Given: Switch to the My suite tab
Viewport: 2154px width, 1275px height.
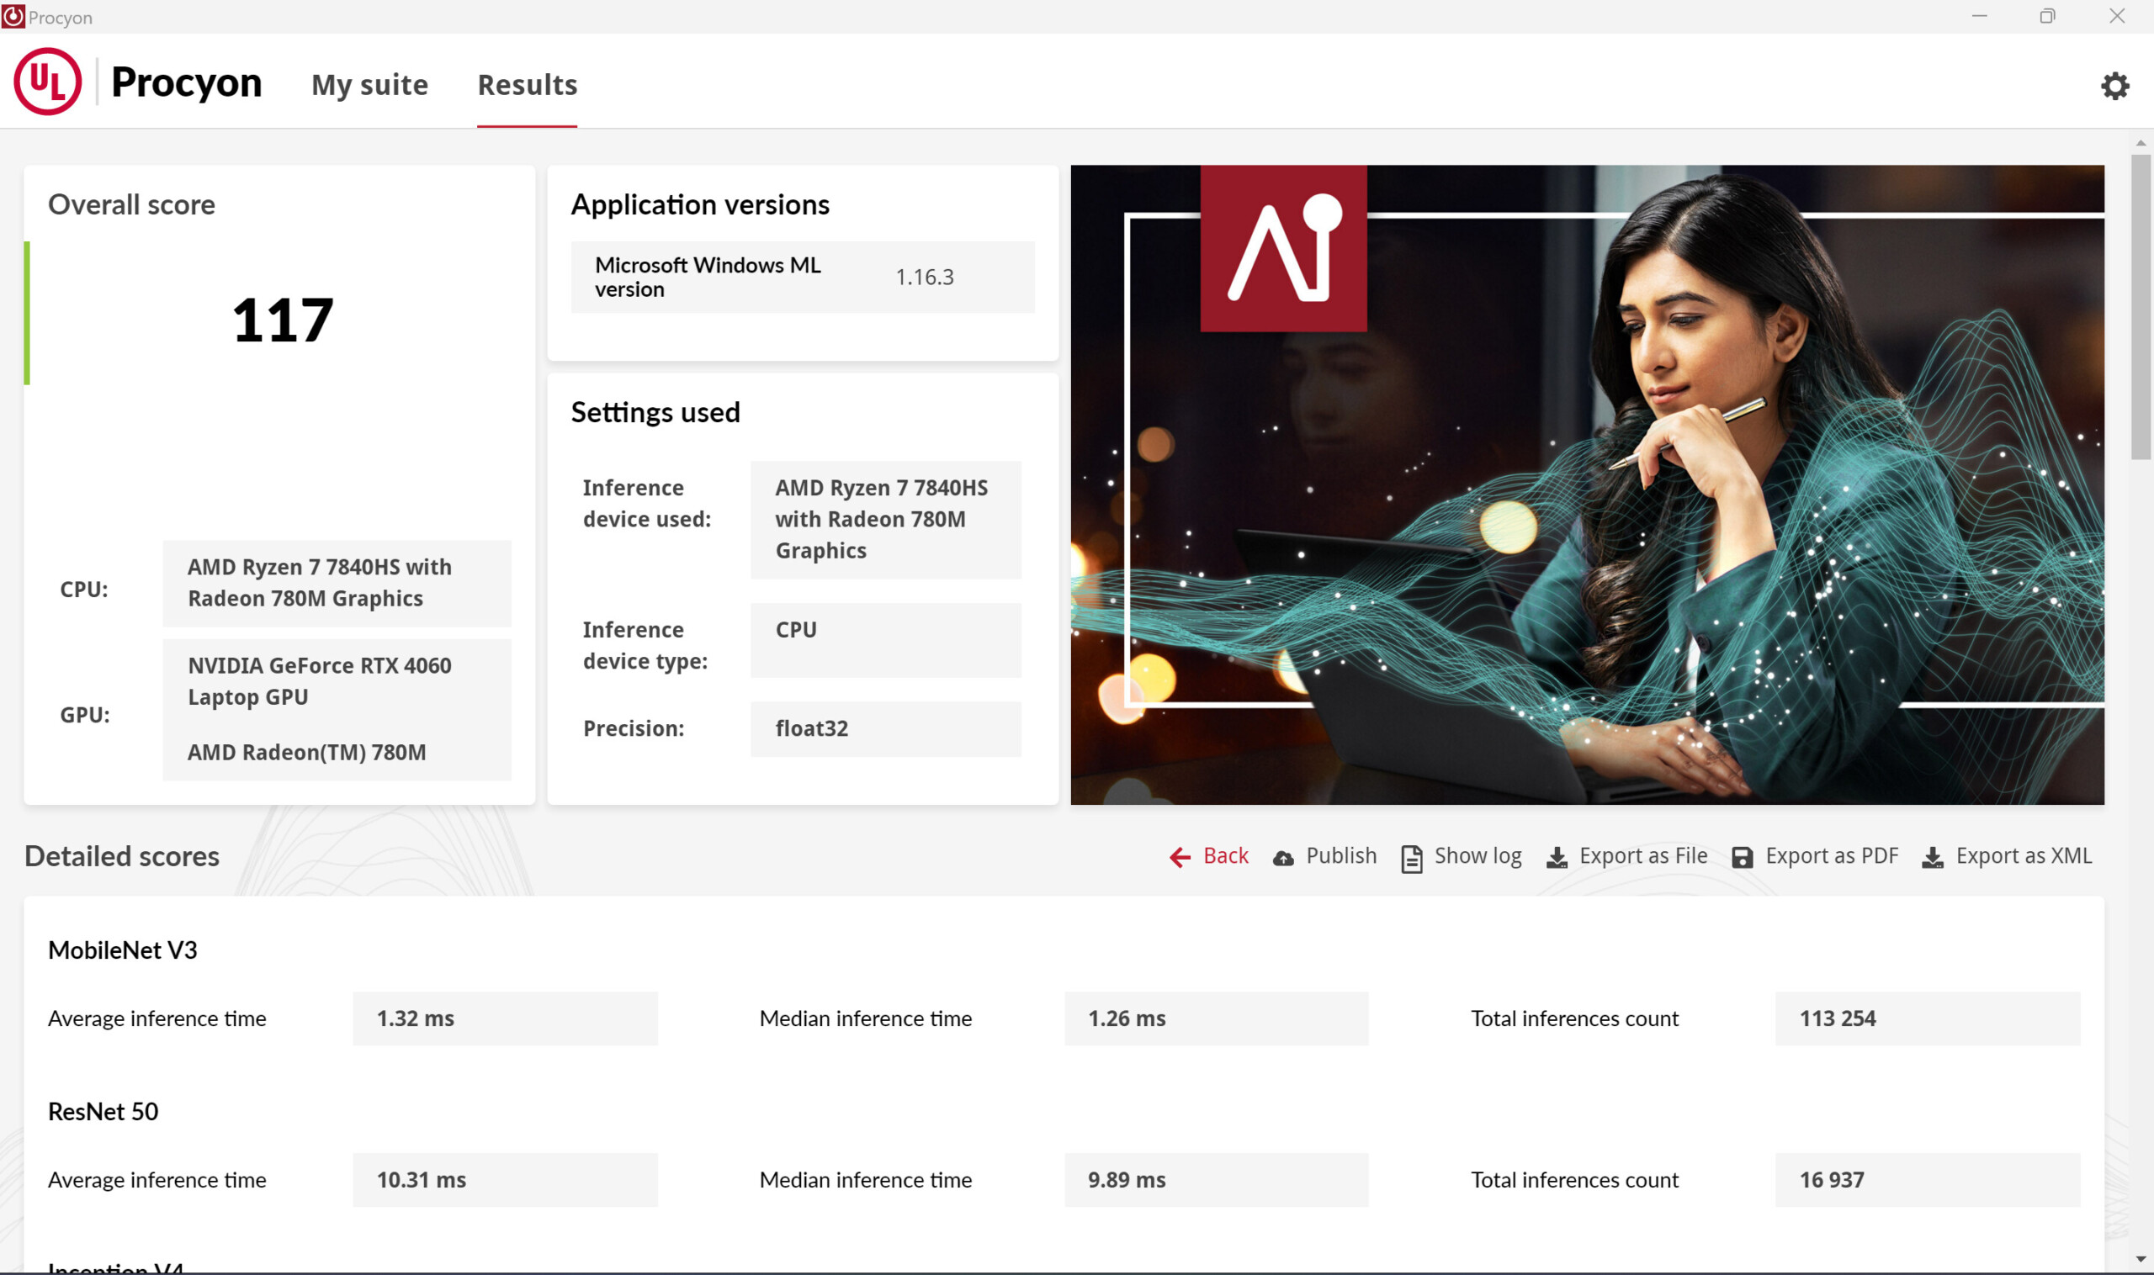Looking at the screenshot, I should [x=369, y=85].
